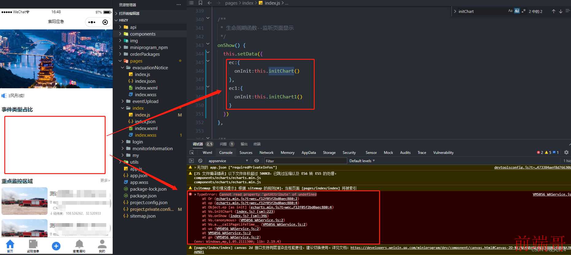Screen dimensions: 571x255
Task: Collapse the pages folder
Action: (x=120, y=61)
